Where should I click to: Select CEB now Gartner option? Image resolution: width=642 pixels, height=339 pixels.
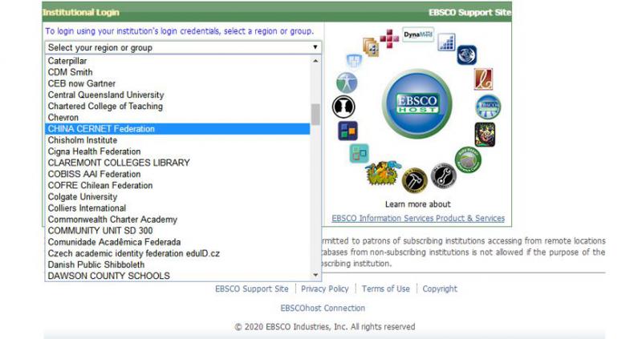tap(177, 83)
